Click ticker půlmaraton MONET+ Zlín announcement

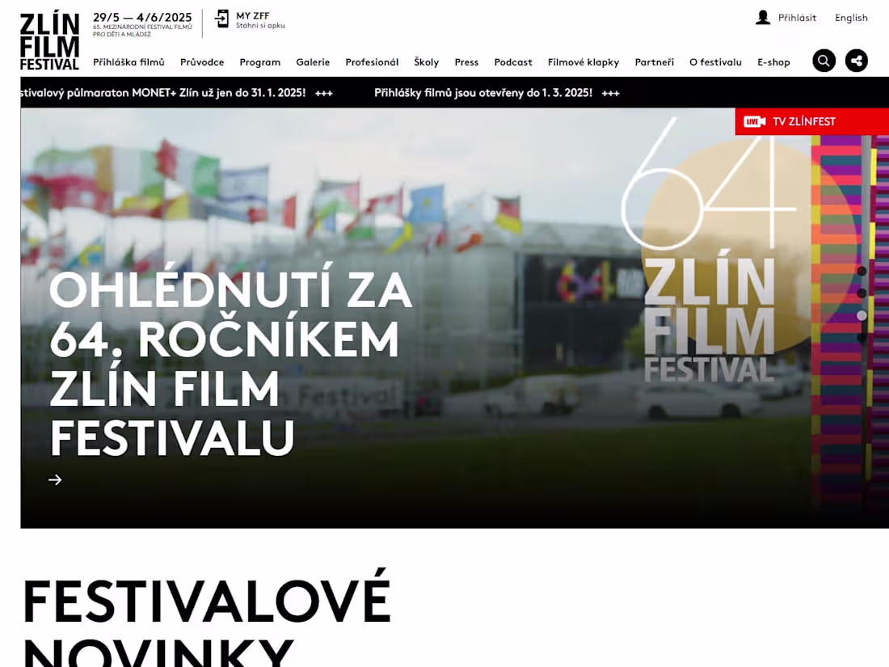point(163,92)
